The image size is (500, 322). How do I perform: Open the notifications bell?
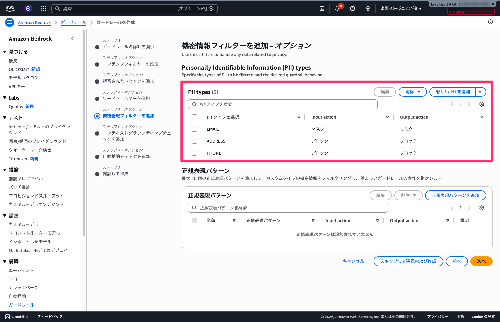pyautogui.click(x=337, y=9)
